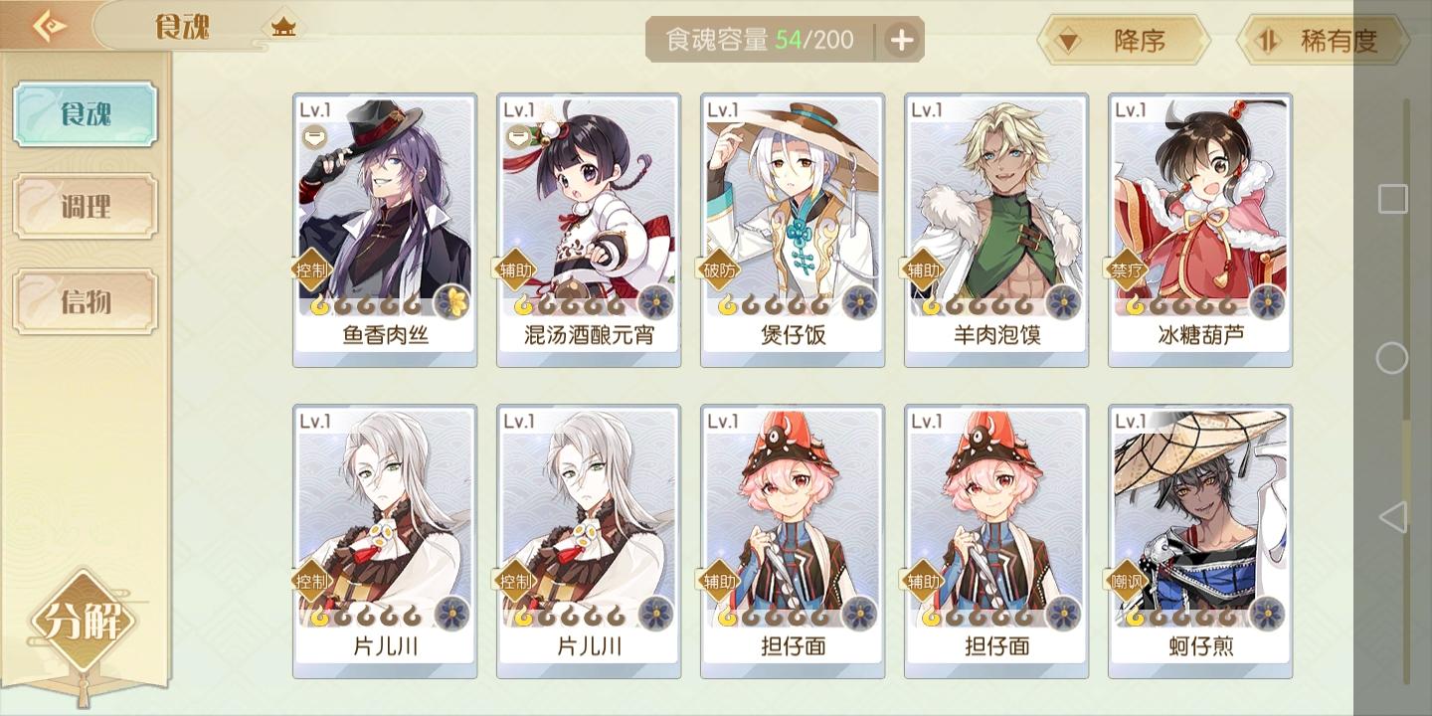Click the 分解 decompose diamond icon
Image resolution: width=1432 pixels, height=716 pixels.
(x=82, y=622)
